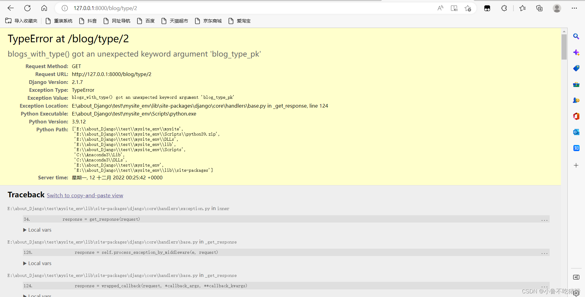The height and width of the screenshot is (297, 585).
Task: Expand context dots on line 34
Action: click(544, 220)
